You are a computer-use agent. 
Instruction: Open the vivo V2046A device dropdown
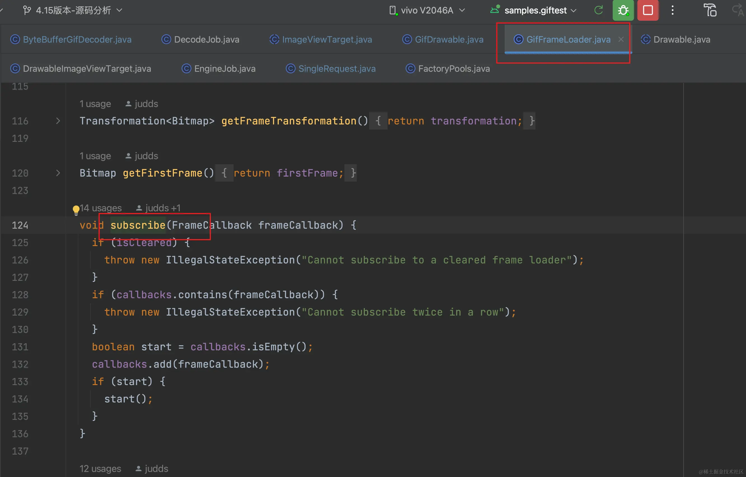(x=427, y=10)
